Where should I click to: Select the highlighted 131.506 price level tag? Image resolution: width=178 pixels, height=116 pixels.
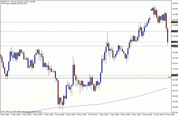(x=175, y=75)
